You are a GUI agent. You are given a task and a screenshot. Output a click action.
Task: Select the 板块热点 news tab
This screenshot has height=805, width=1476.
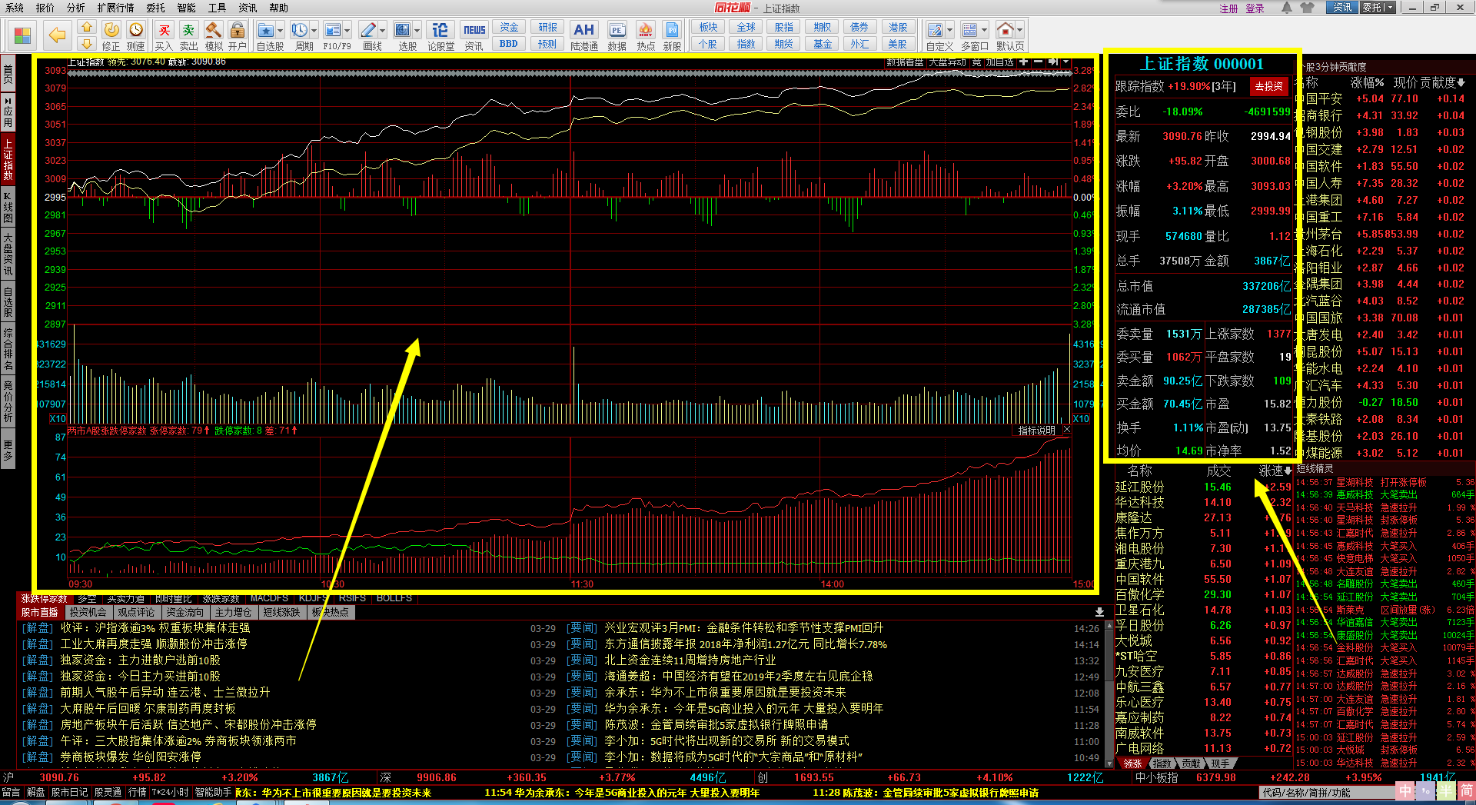pyautogui.click(x=331, y=612)
